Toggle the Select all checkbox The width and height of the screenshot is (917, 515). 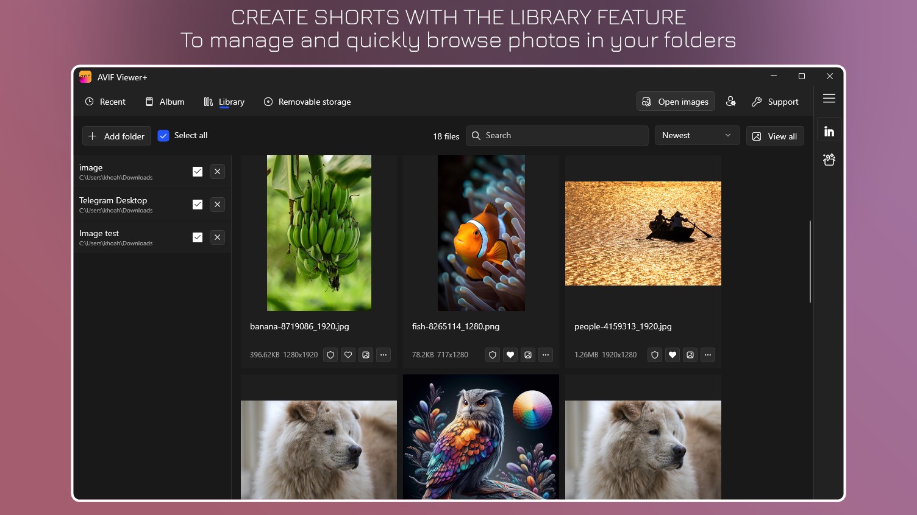163,136
